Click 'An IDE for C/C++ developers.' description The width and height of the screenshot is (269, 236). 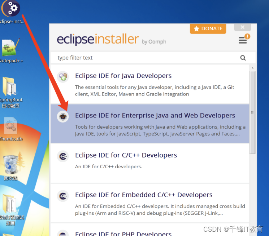coord(109,166)
